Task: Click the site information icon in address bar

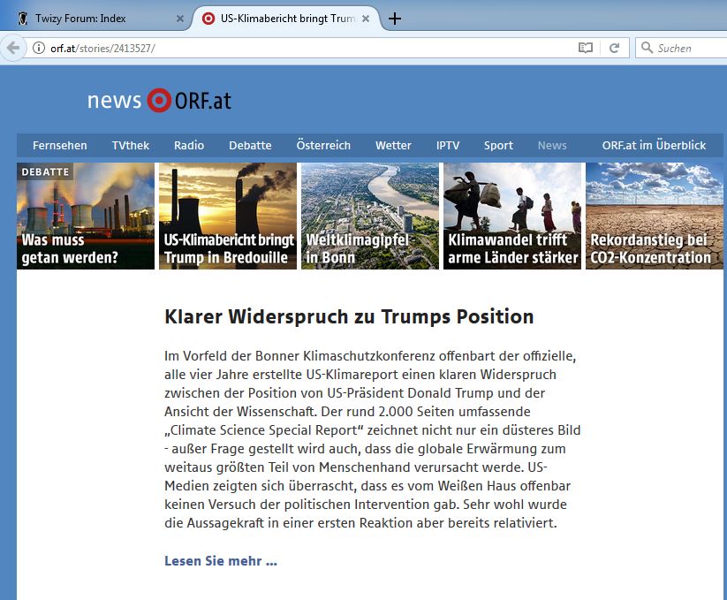Action: click(39, 48)
